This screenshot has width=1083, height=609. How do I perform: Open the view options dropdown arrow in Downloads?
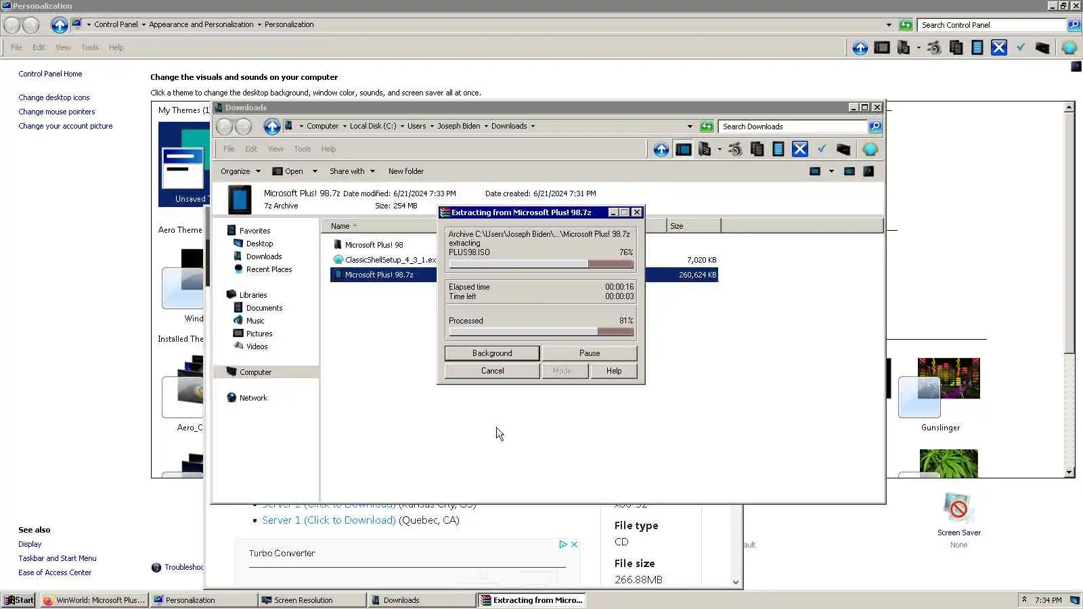tap(831, 172)
